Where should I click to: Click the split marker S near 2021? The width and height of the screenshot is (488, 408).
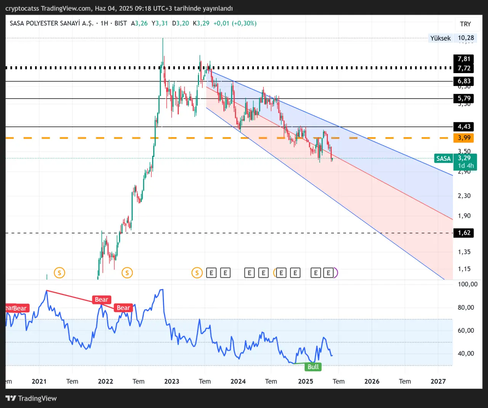pos(59,273)
